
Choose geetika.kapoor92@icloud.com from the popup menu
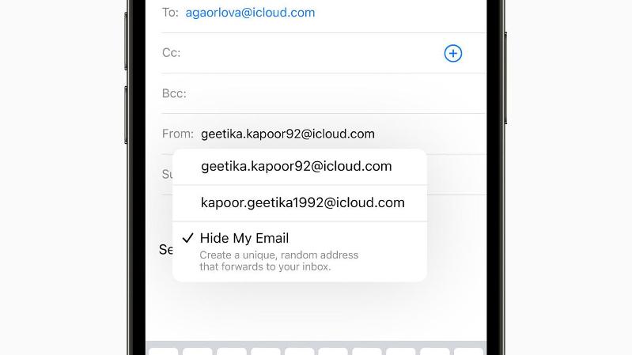pos(297,166)
